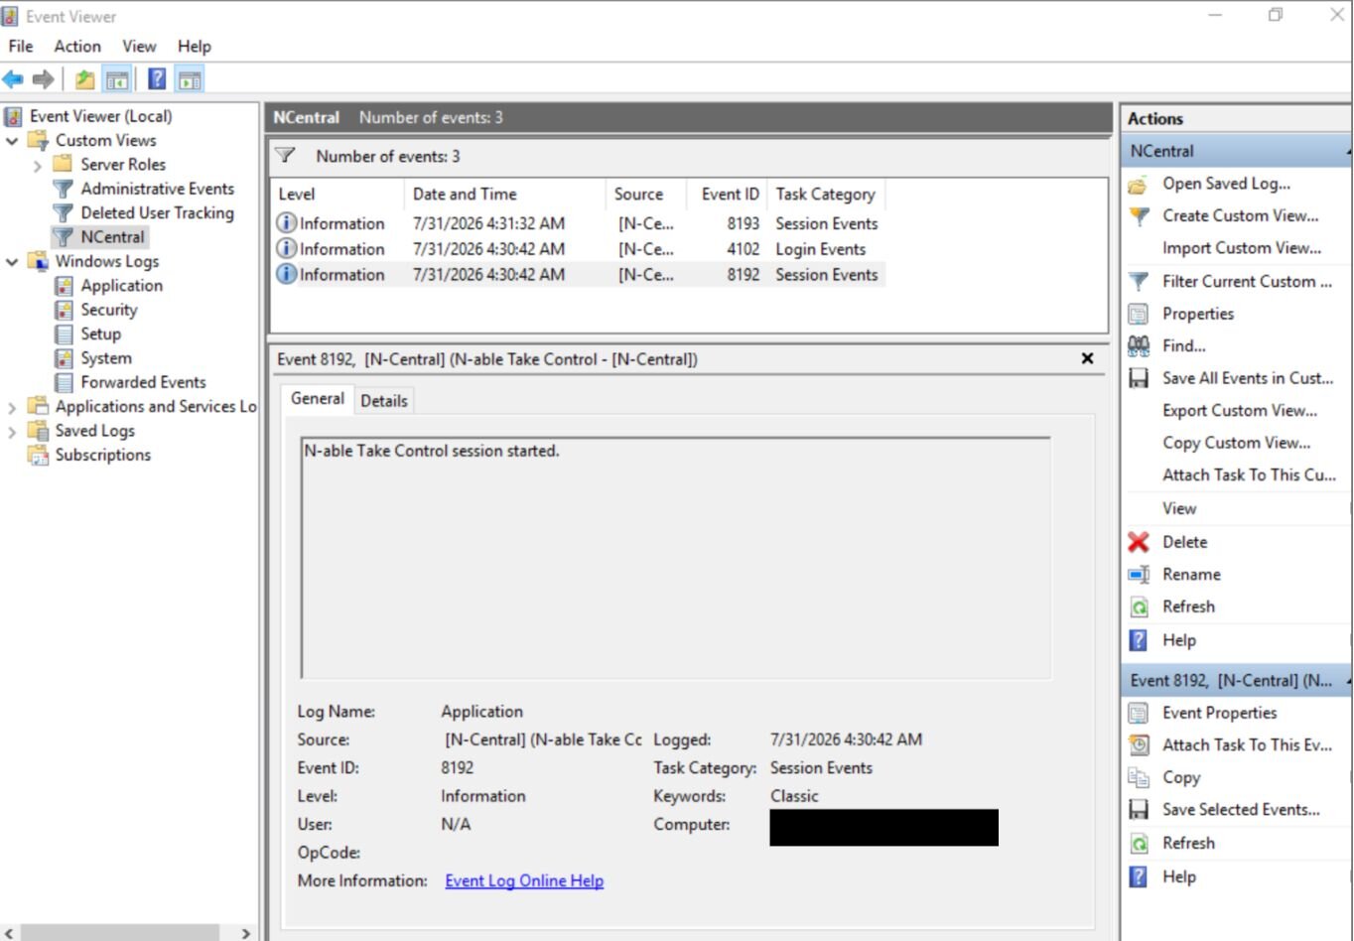Click the Refresh icon under NCentral section

(x=1139, y=607)
